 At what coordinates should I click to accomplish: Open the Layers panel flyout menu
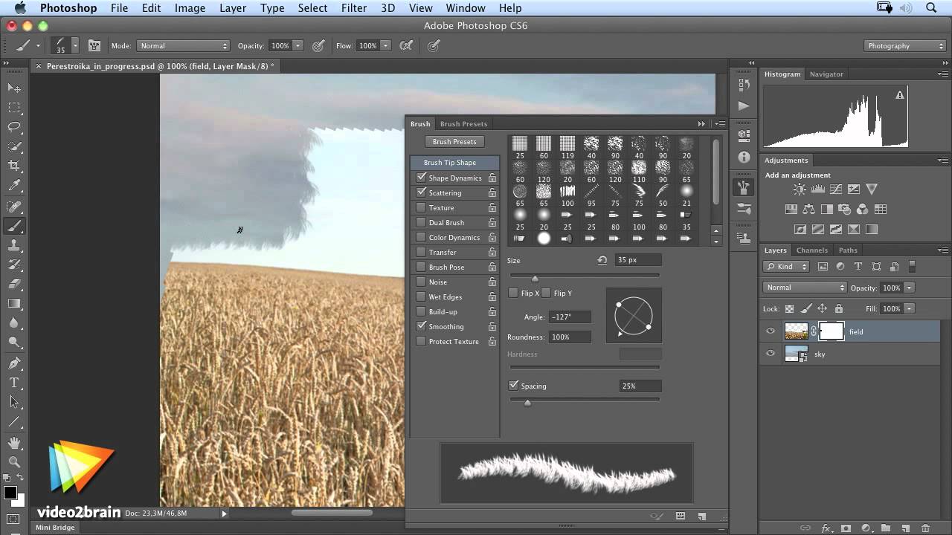point(943,250)
